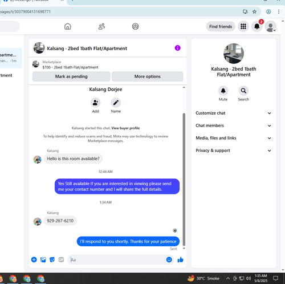Go to Facebook Home icon
The height and width of the screenshot is (284, 285).
pos(67,26)
